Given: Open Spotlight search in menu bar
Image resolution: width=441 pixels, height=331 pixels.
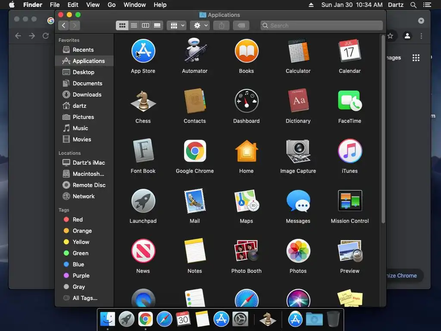Looking at the screenshot, I should [413, 5].
